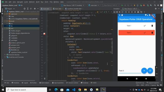Switch to main.dart editor tab
This screenshot has height=92, width=164.
tap(46, 9)
